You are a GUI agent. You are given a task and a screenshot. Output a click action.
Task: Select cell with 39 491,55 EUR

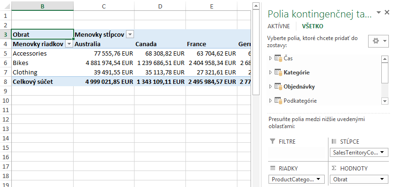(x=104, y=73)
